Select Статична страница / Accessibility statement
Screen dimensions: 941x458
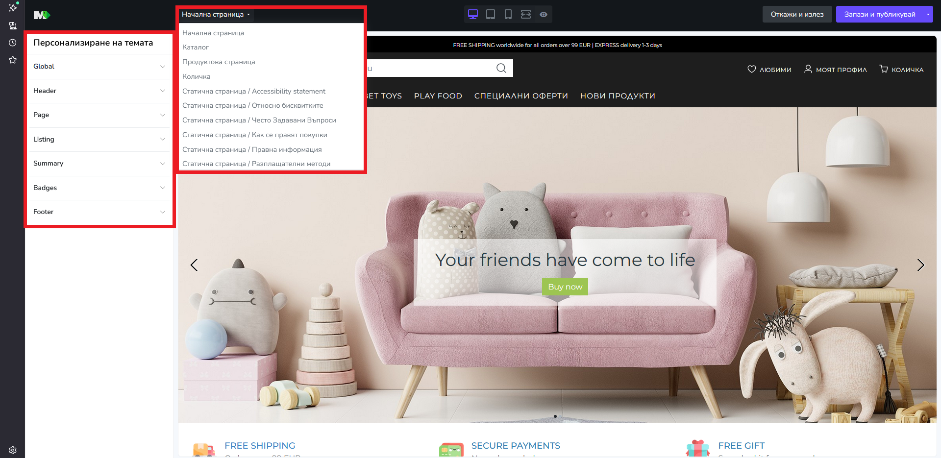[254, 91]
